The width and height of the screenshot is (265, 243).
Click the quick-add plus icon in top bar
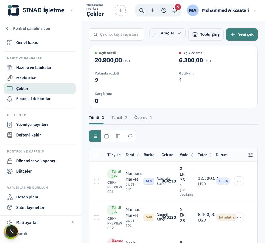[x=153, y=10]
